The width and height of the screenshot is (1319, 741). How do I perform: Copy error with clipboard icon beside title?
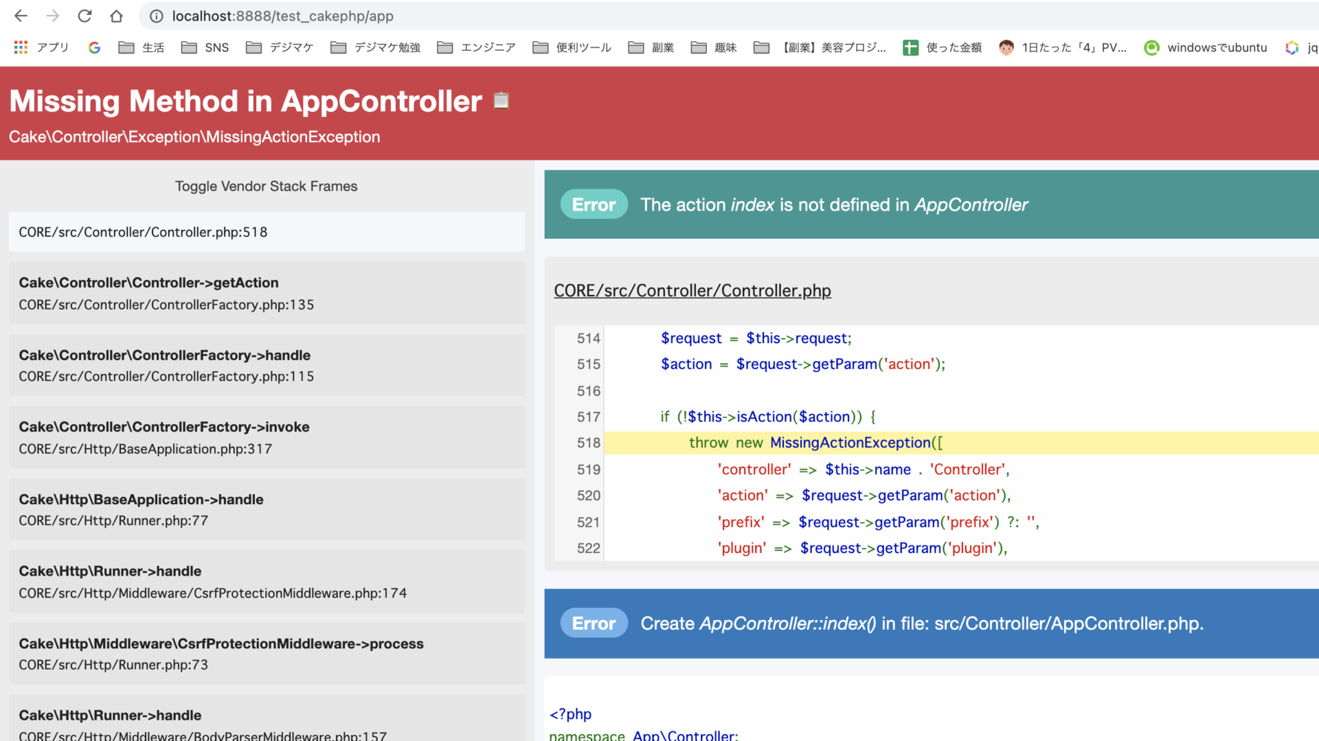[501, 101]
